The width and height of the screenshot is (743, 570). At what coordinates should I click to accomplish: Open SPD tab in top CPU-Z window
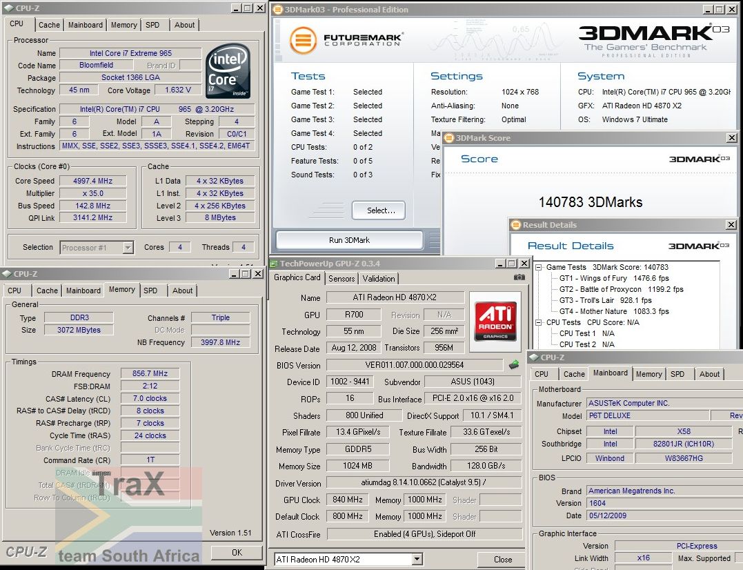tap(152, 25)
